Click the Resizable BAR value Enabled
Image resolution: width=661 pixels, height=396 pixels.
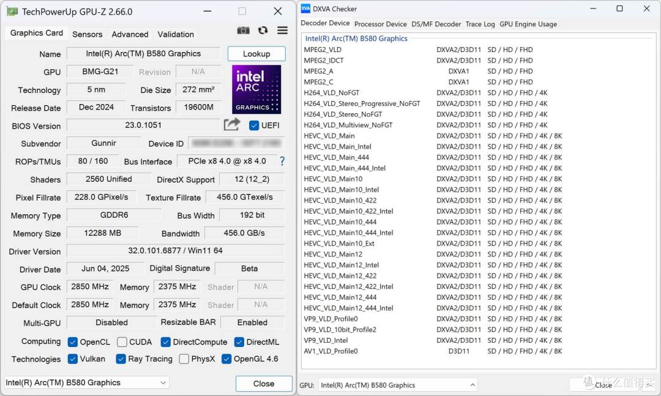[252, 322]
